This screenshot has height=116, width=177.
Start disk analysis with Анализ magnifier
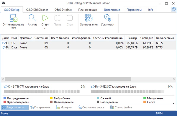point(32,18)
